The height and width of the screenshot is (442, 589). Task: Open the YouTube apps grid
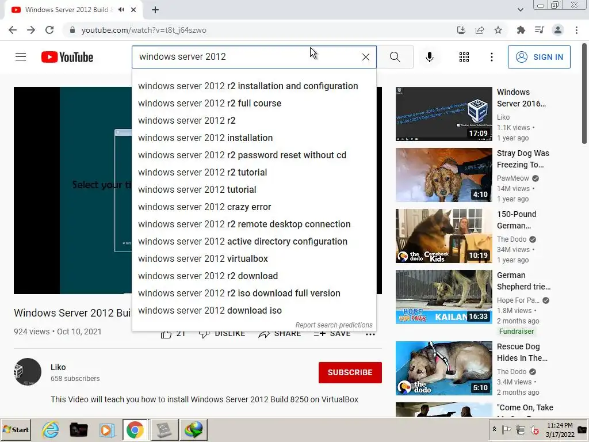point(464,57)
